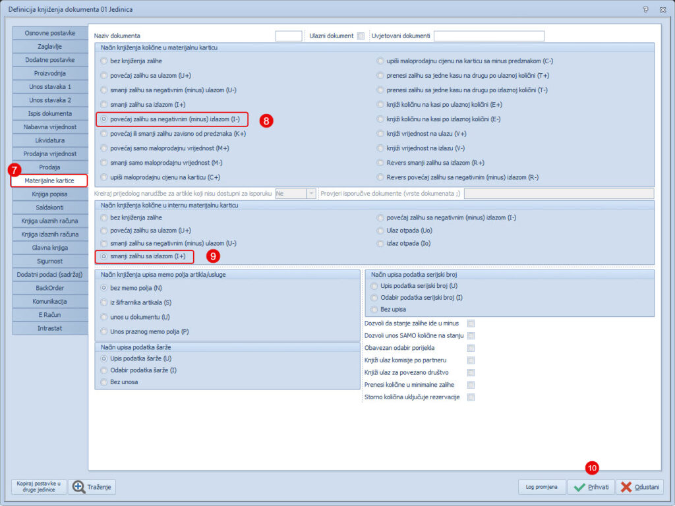The image size is (675, 506).
Task: Check the Ulazni dokument checkbox
Action: click(x=361, y=36)
